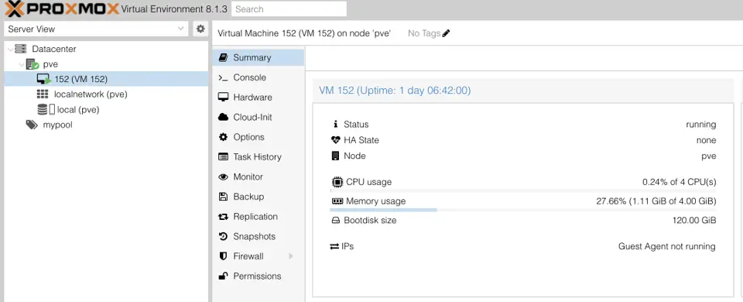Viewport: 743px width, 302px height.
Task: Open the Console tab
Action: [259, 77]
